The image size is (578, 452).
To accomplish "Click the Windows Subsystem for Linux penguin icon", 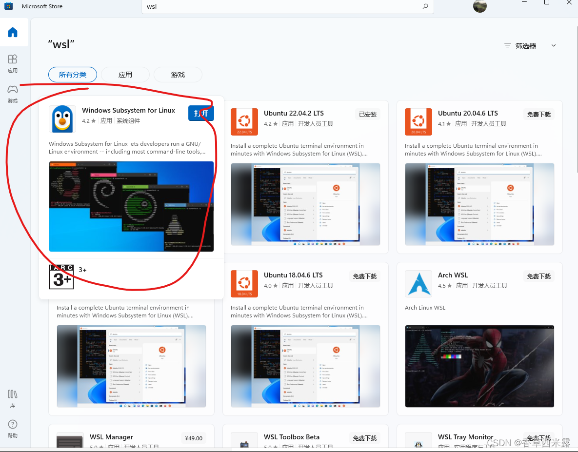I will (62, 118).
